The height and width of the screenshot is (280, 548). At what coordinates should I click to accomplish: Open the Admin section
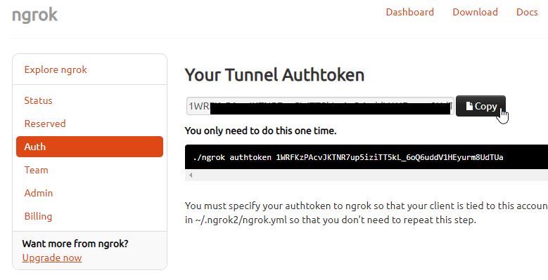tap(39, 193)
